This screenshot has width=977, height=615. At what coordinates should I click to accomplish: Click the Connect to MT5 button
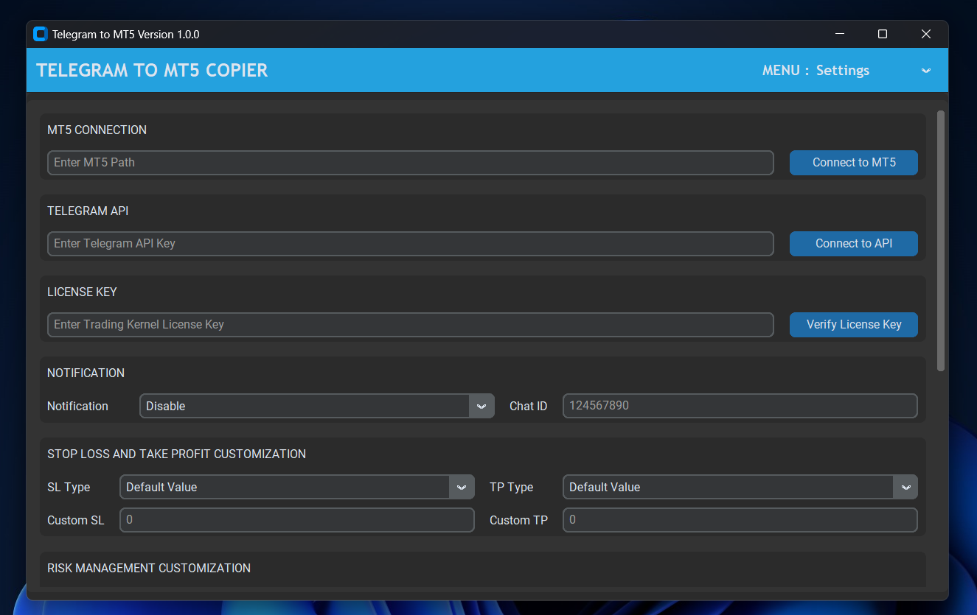(x=854, y=163)
